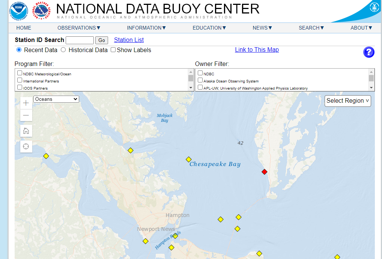This screenshot has width=382, height=259.
Task: Expand the INFORMATION menu
Action: pos(146,28)
